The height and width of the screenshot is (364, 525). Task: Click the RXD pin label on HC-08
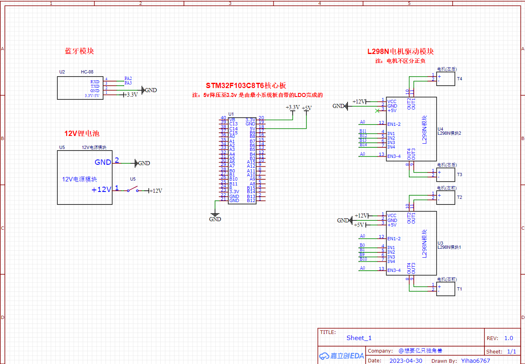coord(95,82)
